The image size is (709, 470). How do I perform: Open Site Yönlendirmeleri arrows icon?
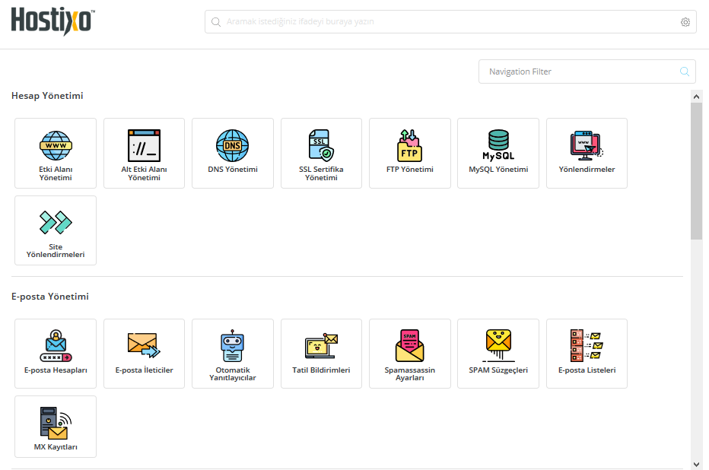tap(56, 222)
